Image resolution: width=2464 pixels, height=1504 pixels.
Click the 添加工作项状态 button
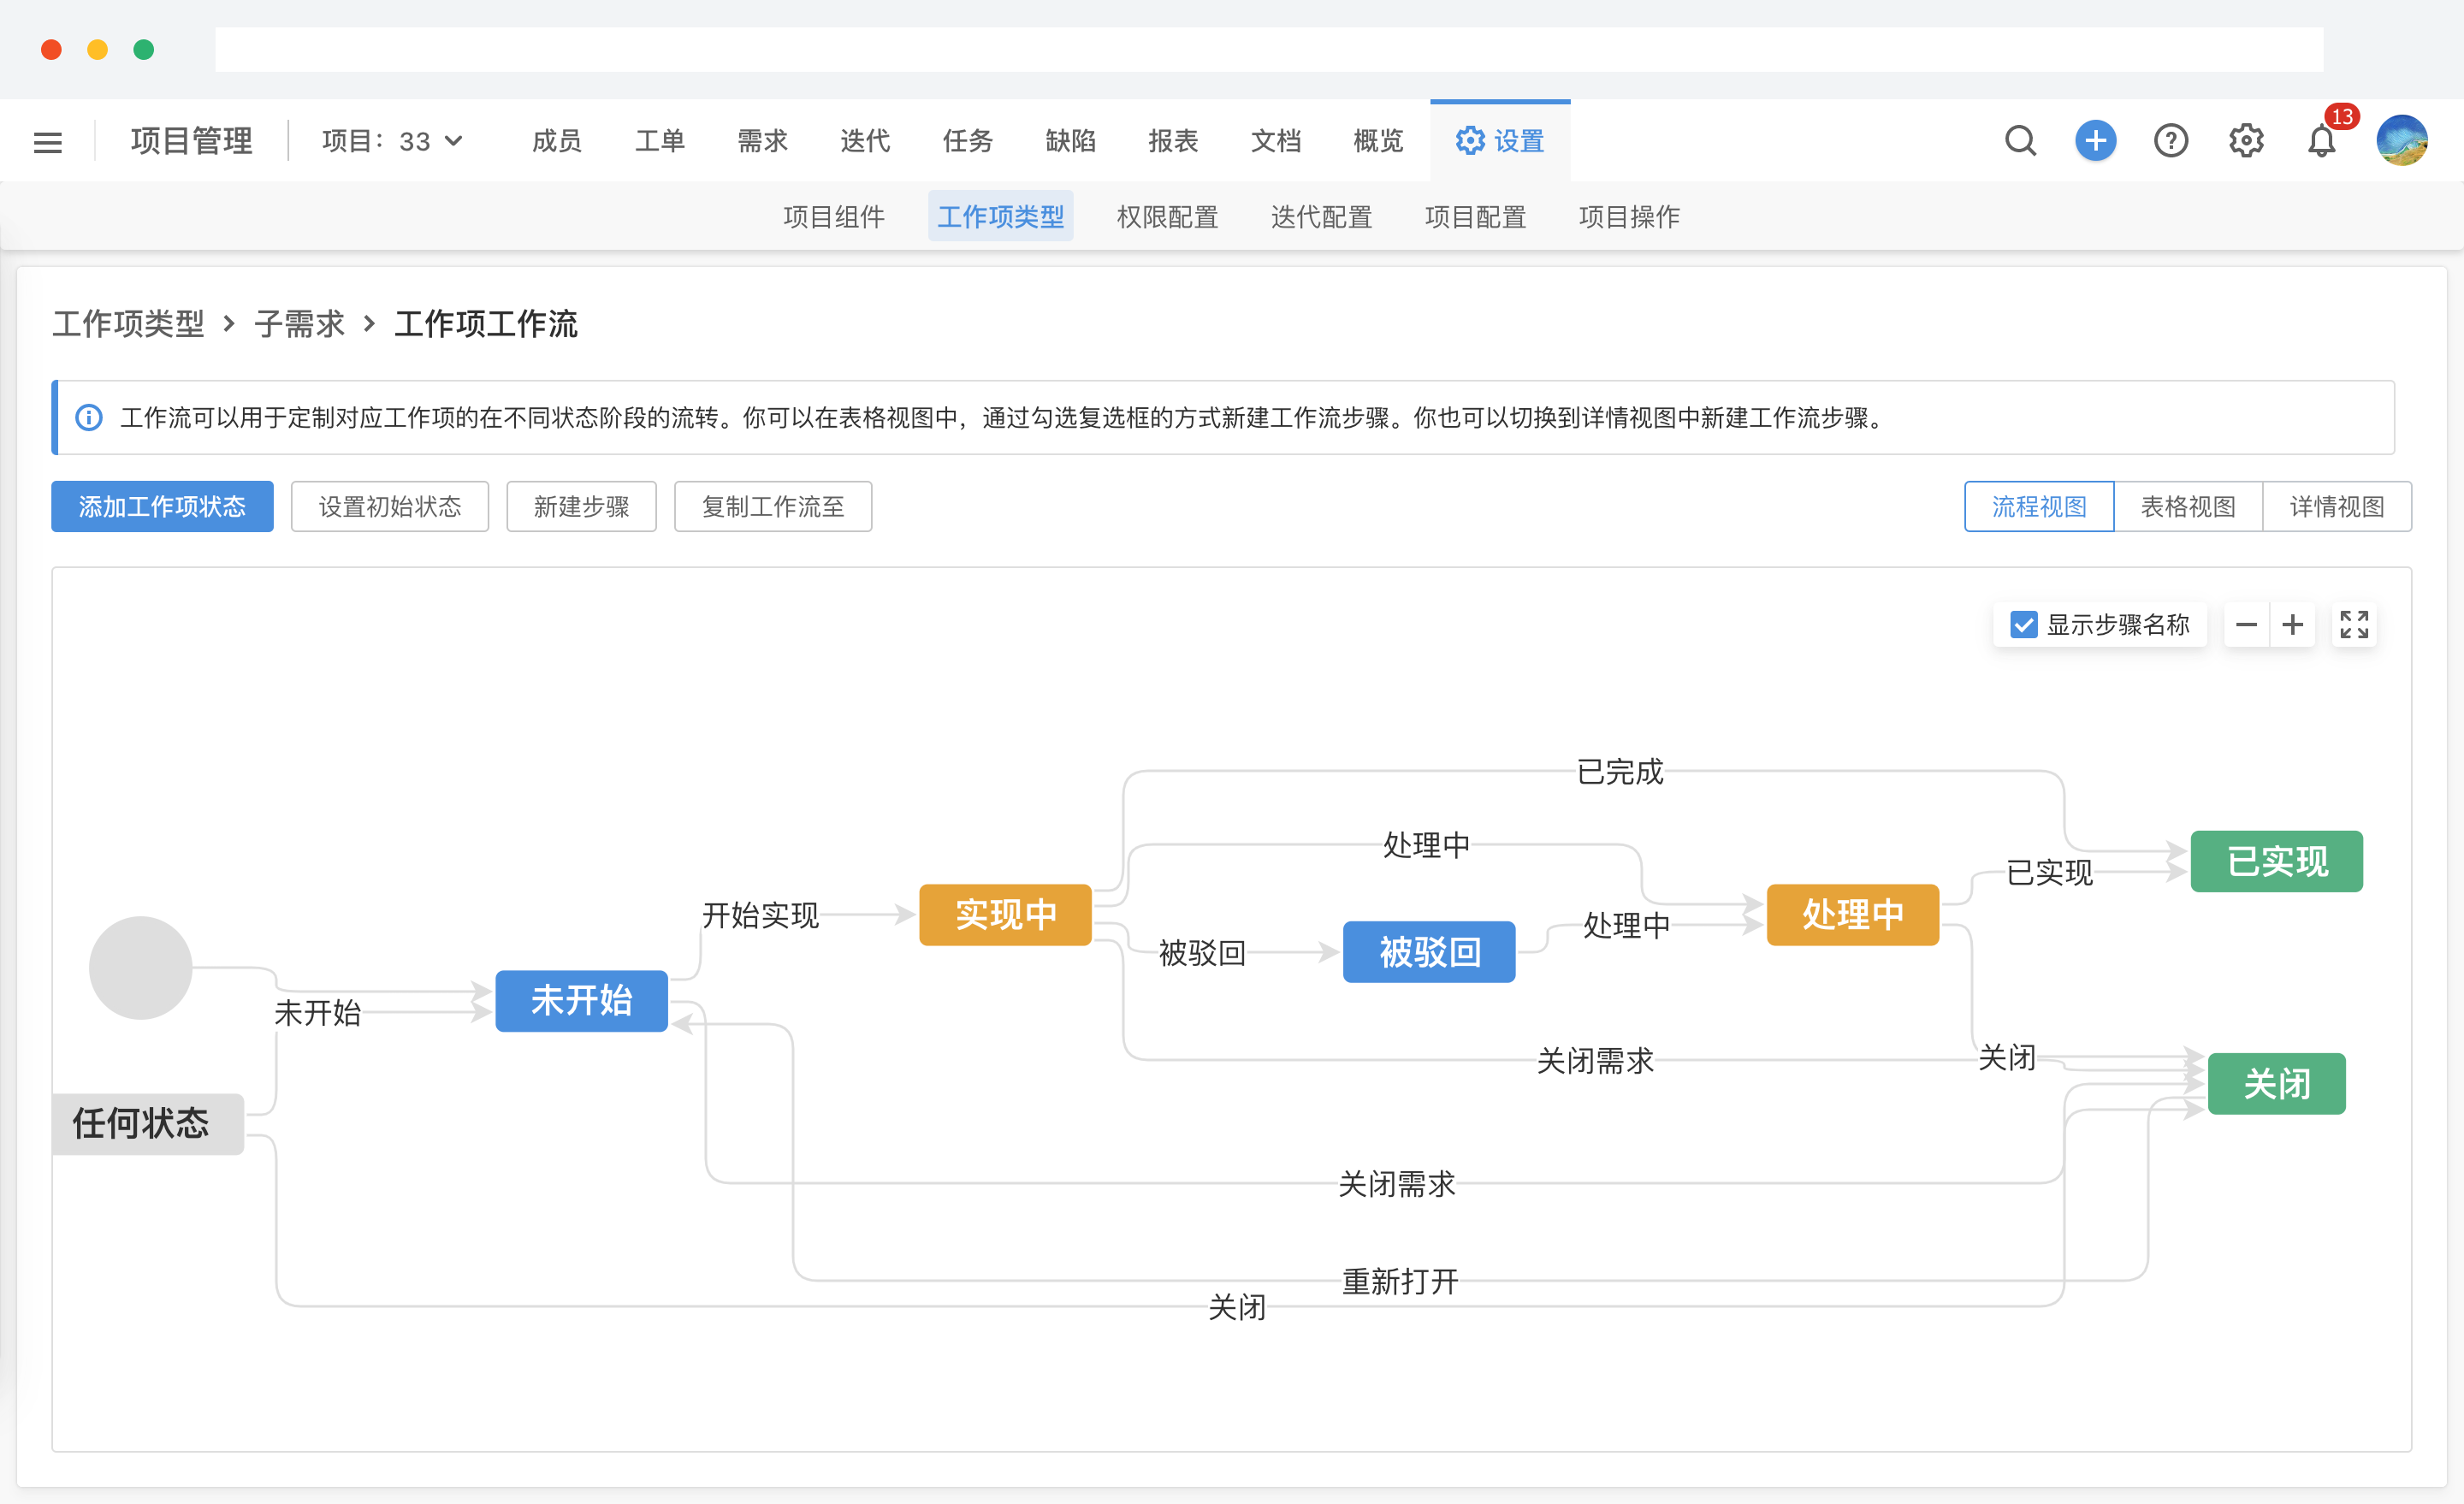(x=162, y=506)
